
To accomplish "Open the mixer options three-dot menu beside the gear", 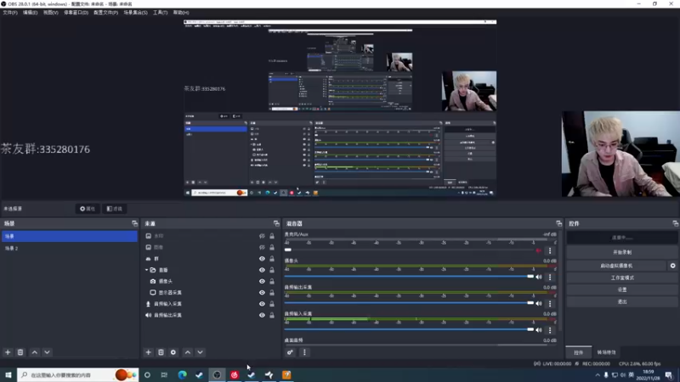I will (304, 352).
